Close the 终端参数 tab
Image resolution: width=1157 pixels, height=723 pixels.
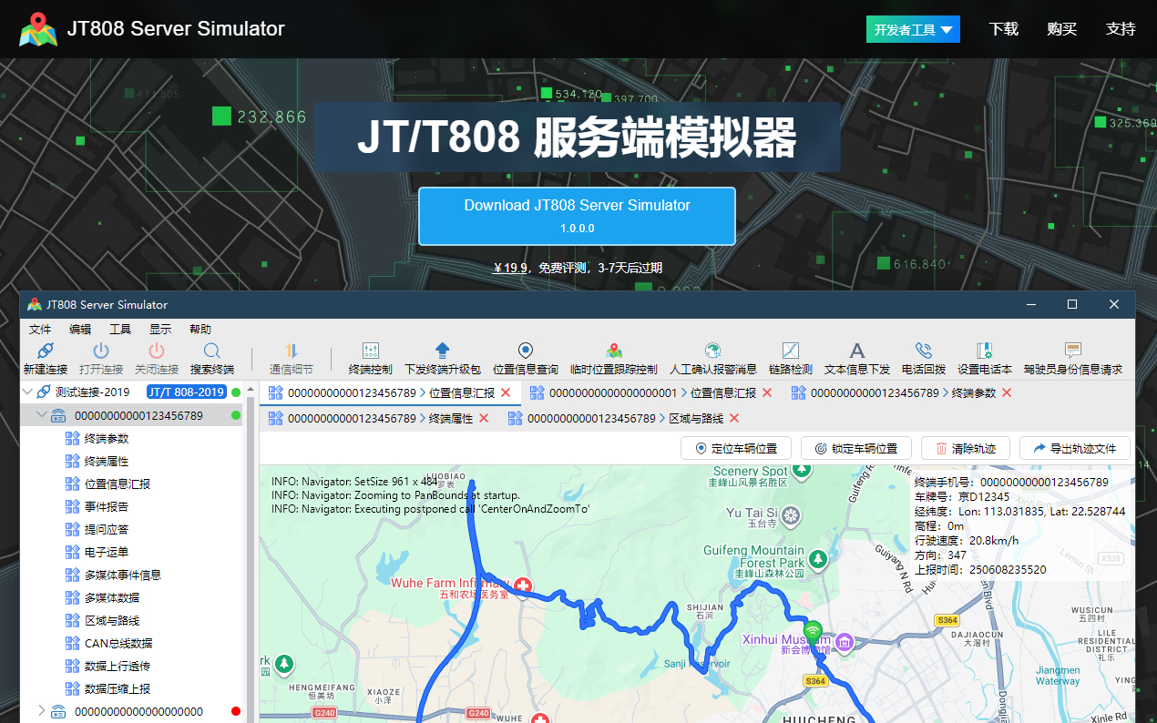click(x=1007, y=392)
